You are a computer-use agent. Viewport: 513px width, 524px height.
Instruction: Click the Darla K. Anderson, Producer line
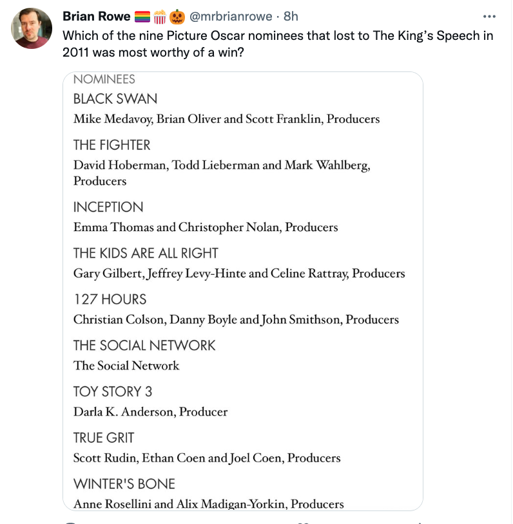(x=151, y=411)
